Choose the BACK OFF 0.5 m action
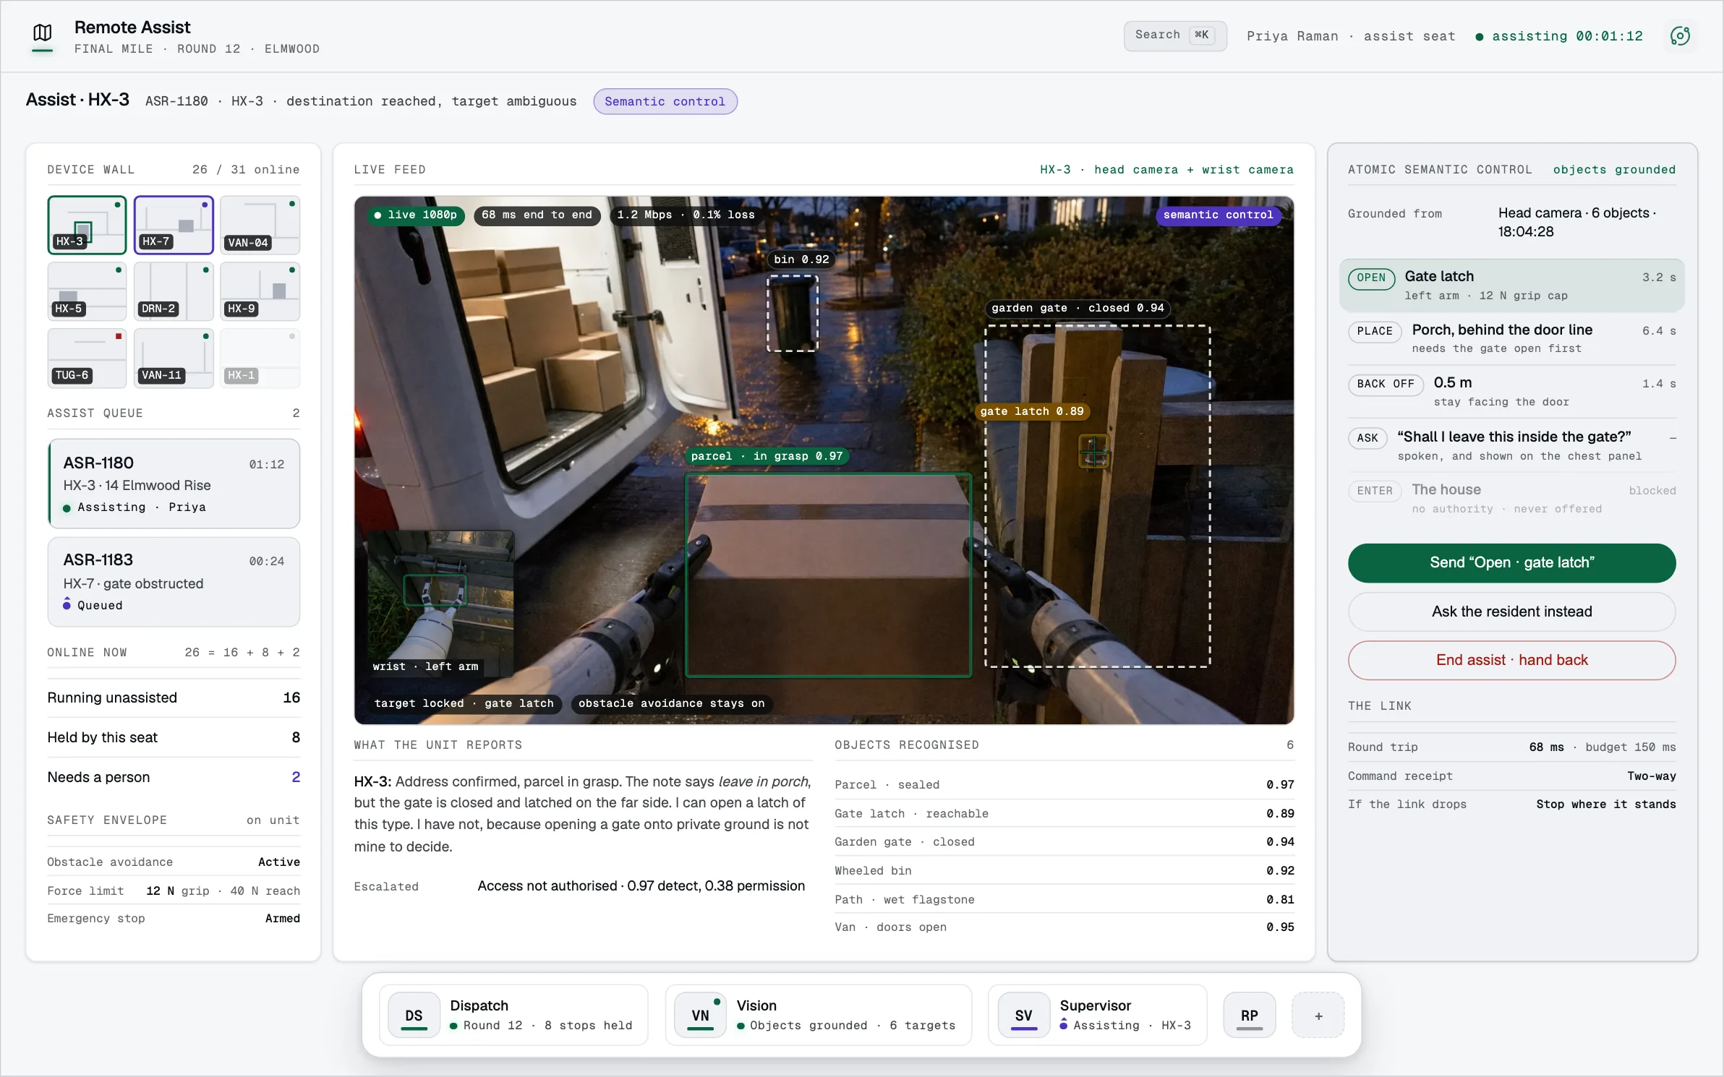This screenshot has width=1724, height=1077. point(1511,391)
